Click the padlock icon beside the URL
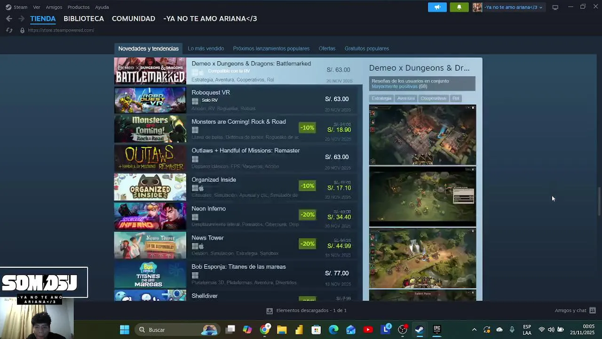This screenshot has width=602, height=339. coord(22,30)
